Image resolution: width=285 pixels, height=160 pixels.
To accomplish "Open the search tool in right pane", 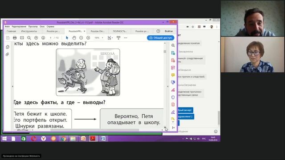I will pyautogui.click(x=173, y=45).
